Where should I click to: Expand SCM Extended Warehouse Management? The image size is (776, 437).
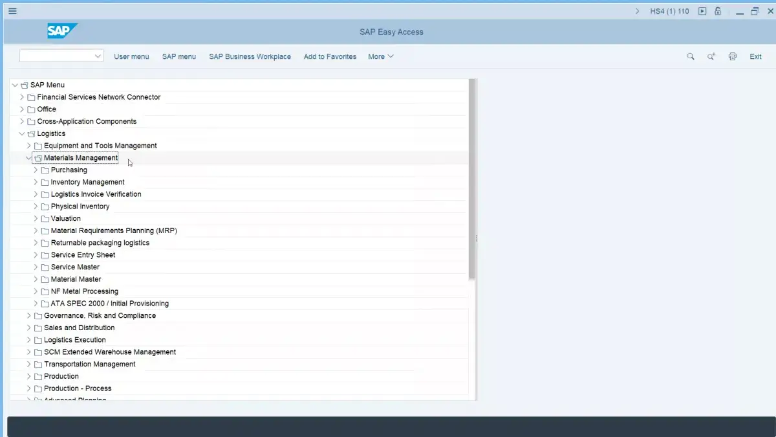click(x=28, y=352)
